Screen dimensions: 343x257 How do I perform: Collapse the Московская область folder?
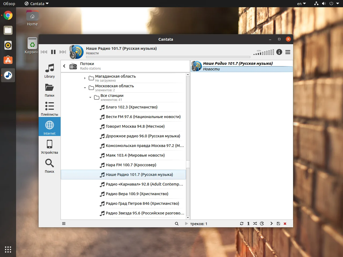click(85, 88)
